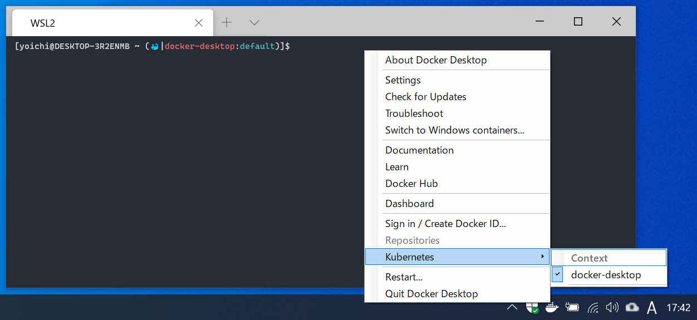Open Documentation menu entry
This screenshot has width=697, height=320.
point(457,150)
